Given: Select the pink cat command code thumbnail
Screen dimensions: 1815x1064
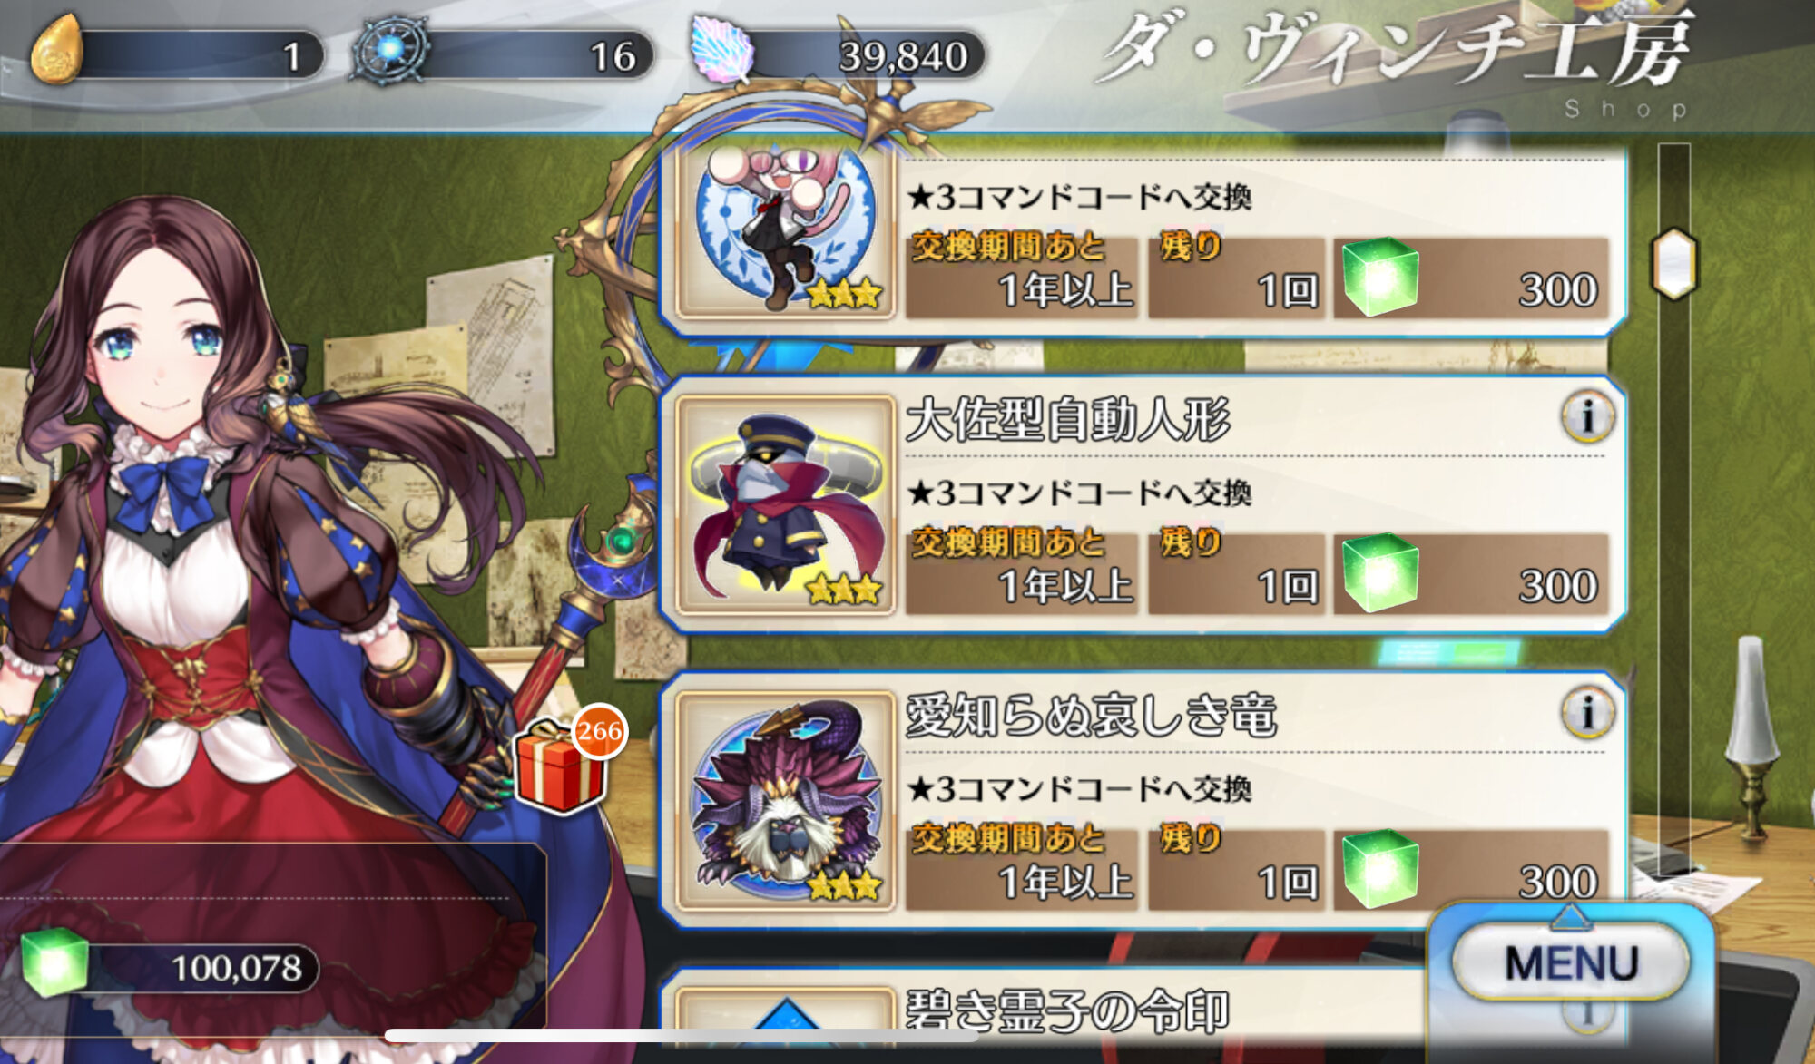Looking at the screenshot, I should pyautogui.click(x=786, y=227).
